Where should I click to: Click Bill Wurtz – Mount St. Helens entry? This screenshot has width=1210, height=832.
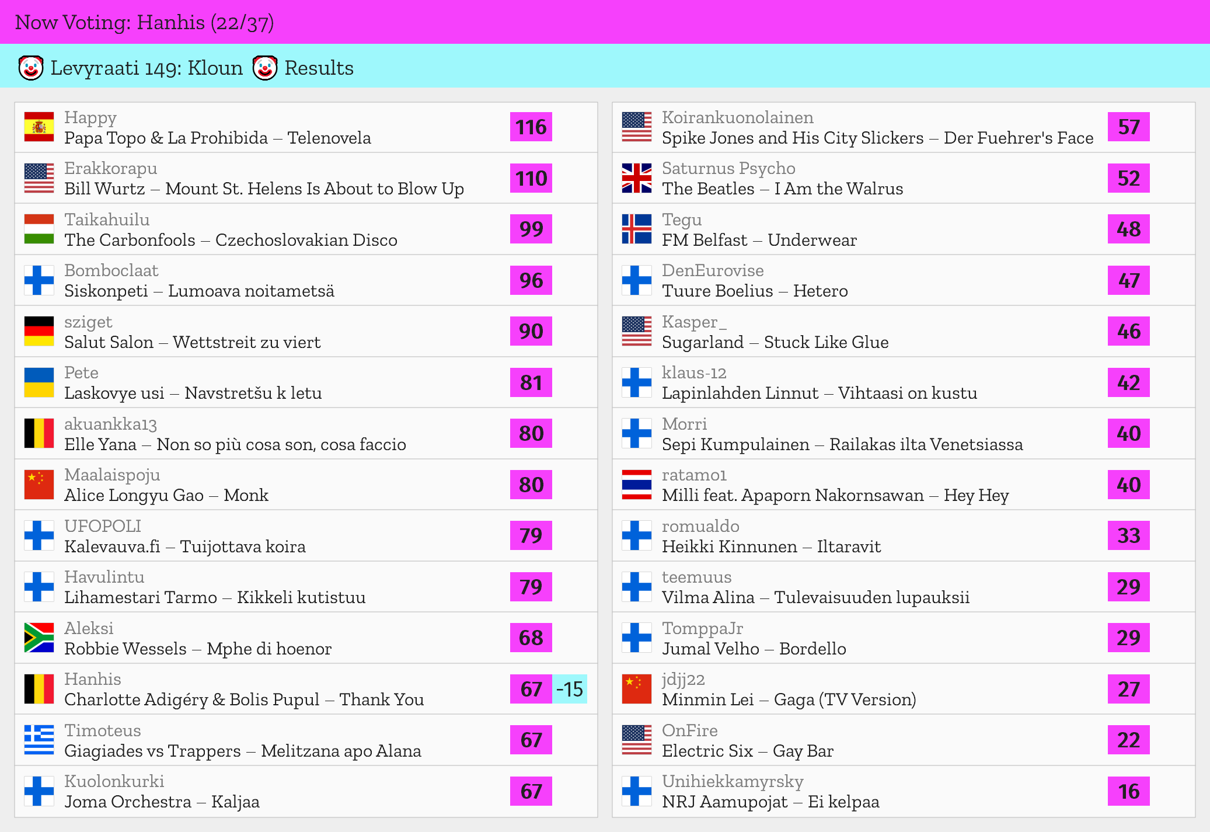click(x=264, y=189)
